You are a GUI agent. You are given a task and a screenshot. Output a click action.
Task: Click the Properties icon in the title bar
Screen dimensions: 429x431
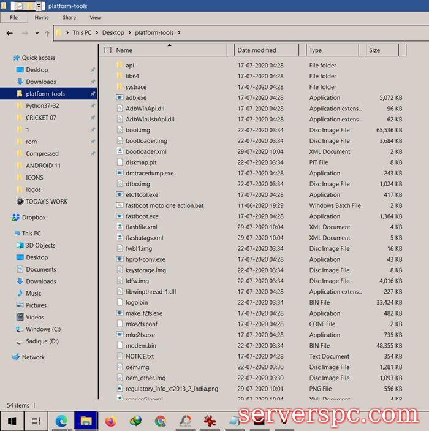tap(19, 6)
